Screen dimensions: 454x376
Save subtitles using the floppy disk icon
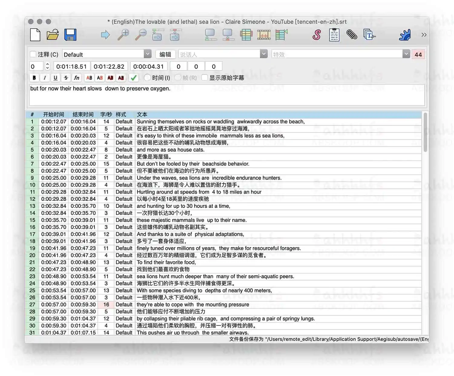[x=70, y=35]
